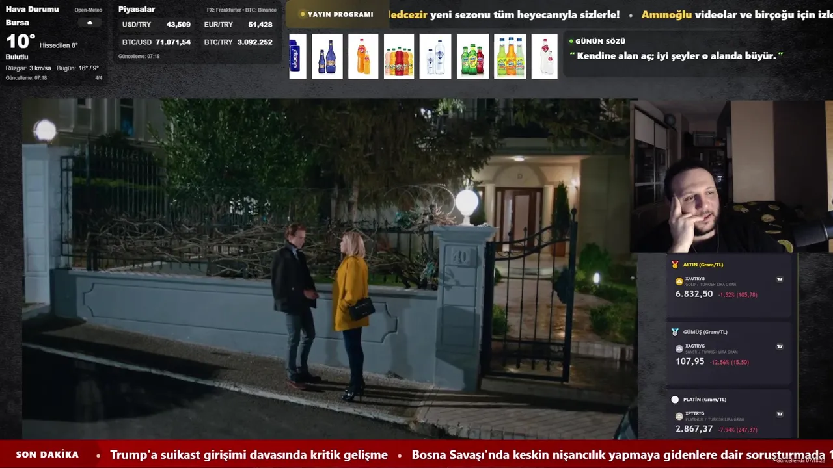Click the green dot before GÜNÜN SÖZÜ
This screenshot has width=833, height=468.
[571, 41]
